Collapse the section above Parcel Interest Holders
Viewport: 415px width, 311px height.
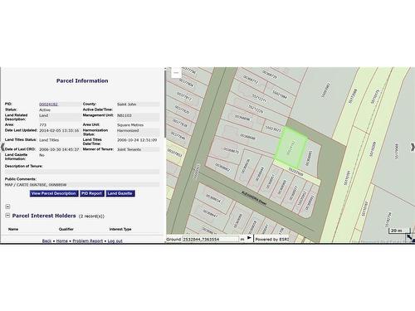click(x=7, y=207)
